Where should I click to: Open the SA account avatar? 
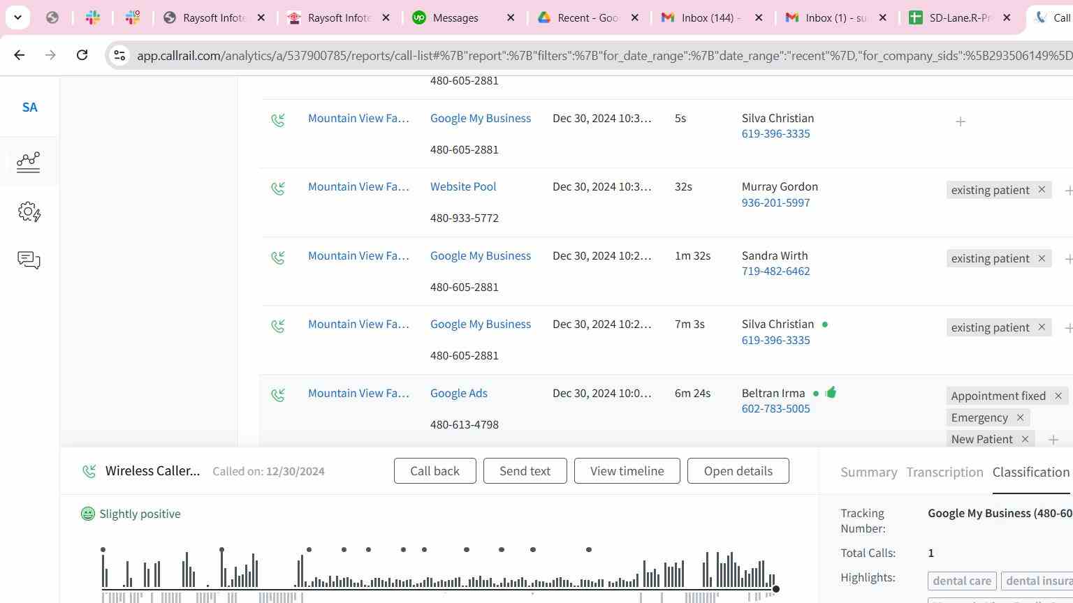tap(29, 107)
